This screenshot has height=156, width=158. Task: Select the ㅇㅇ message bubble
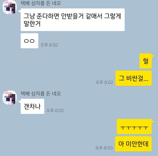pos(29,41)
